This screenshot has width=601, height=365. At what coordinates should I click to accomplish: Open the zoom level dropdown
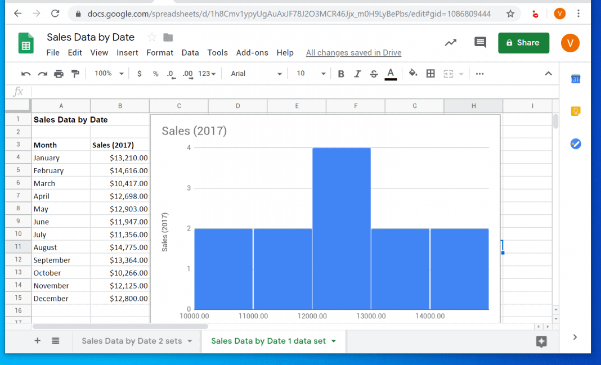(x=107, y=73)
